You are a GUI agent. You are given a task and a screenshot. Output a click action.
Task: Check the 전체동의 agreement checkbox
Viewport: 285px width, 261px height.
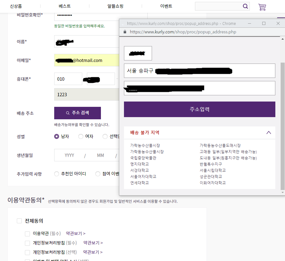tap(19, 221)
